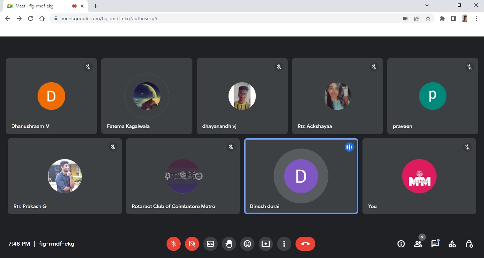Click the Present now screen-share icon

tap(266, 244)
